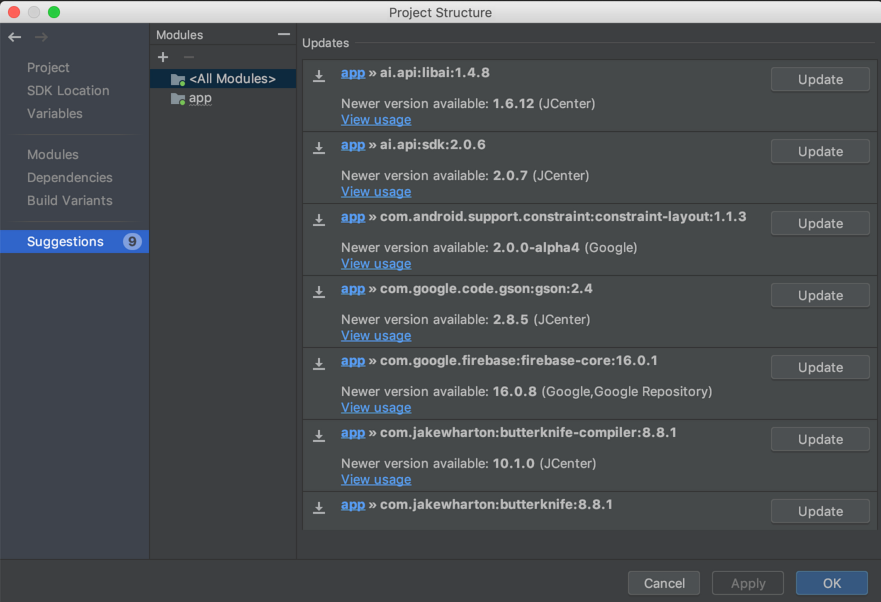Click the folder icon beside the app module
The width and height of the screenshot is (881, 602).
pyautogui.click(x=177, y=99)
